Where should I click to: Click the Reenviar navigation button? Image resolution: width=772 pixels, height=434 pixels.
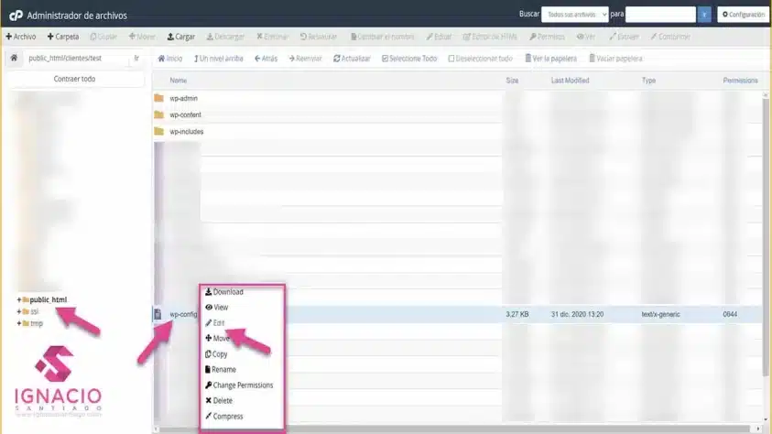(305, 59)
